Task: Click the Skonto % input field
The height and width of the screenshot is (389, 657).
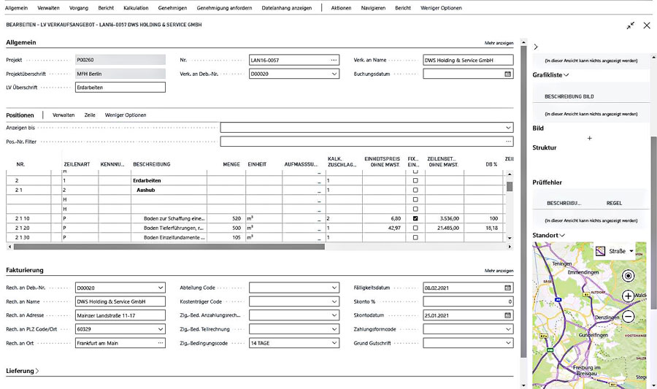Action: point(468,301)
